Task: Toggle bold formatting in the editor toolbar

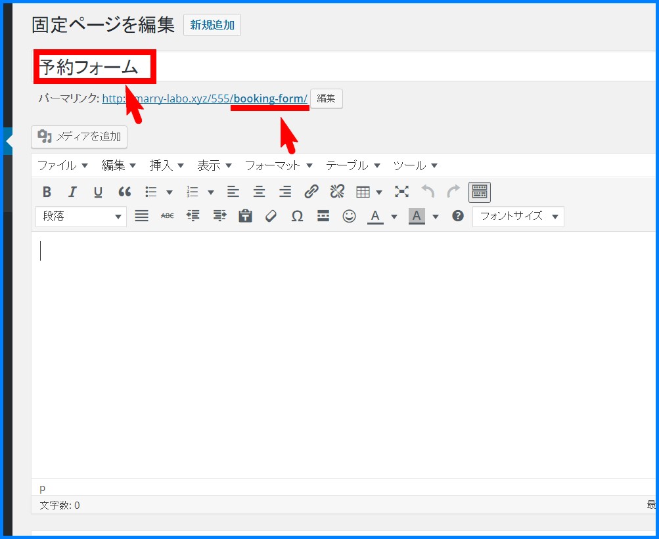Action: [x=47, y=192]
